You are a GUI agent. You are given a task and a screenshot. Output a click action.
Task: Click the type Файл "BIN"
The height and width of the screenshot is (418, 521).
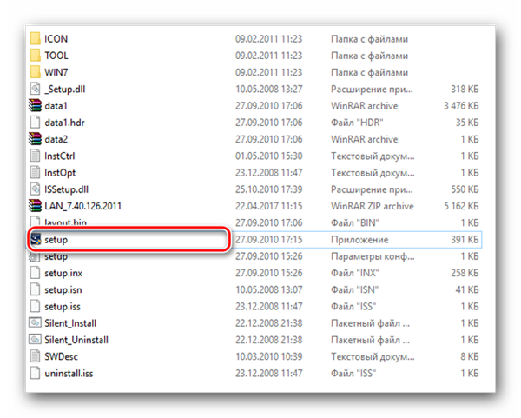click(355, 222)
